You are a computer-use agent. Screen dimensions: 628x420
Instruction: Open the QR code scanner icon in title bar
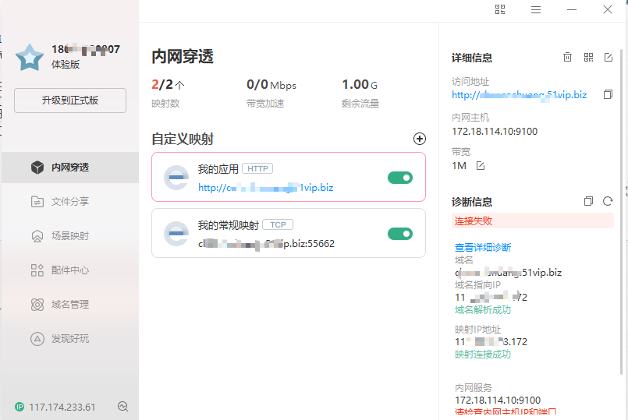pos(500,9)
